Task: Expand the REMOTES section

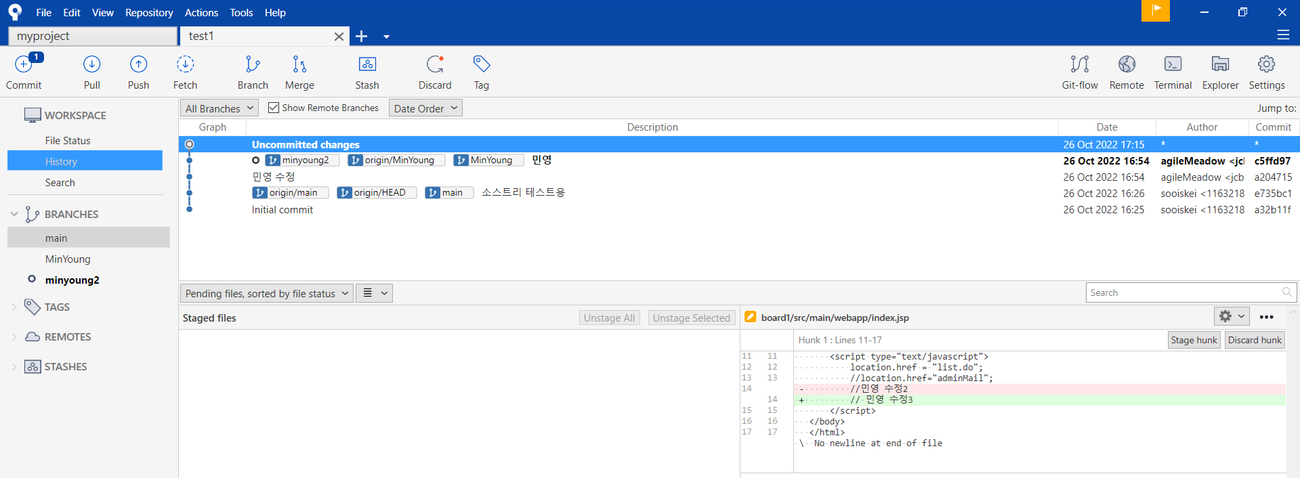Action: [x=14, y=336]
